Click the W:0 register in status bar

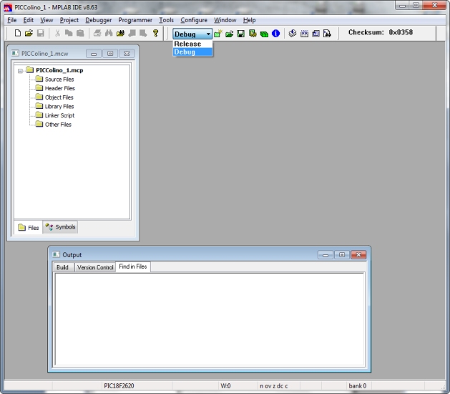coord(225,385)
